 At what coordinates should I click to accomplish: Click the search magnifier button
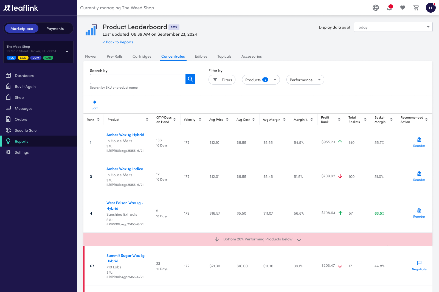(x=190, y=79)
